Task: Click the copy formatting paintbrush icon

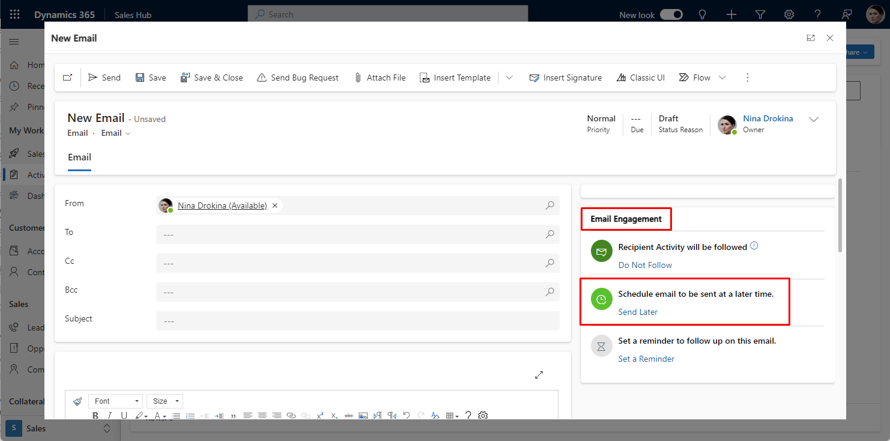Action: coord(77,401)
